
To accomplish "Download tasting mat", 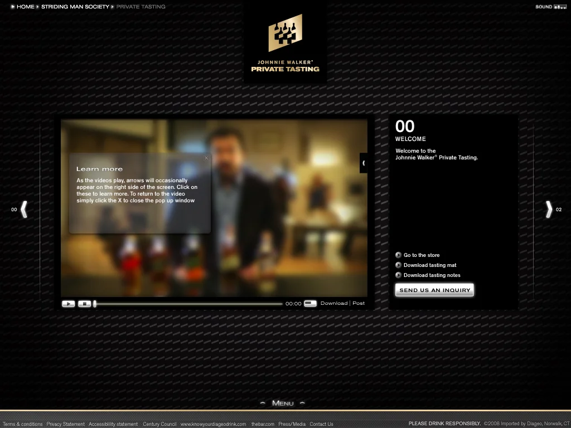I will [x=430, y=265].
